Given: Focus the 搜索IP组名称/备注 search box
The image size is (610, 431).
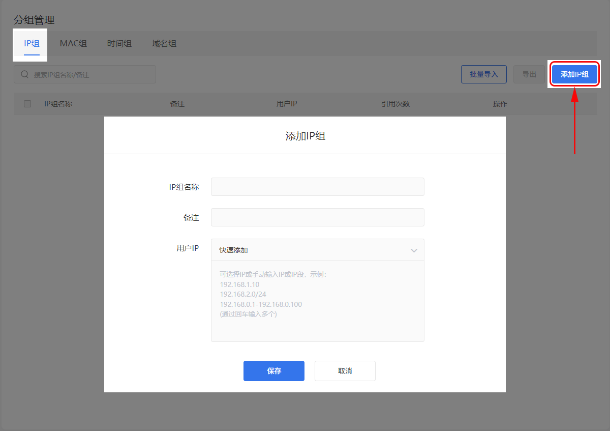Looking at the screenshot, I should (91, 74).
